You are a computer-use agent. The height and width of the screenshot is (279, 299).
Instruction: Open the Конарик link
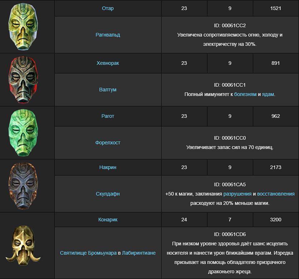(108, 220)
